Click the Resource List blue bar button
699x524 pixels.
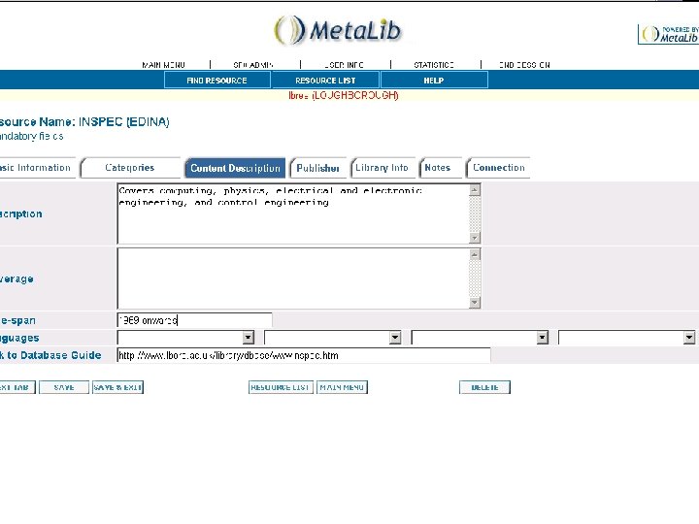pyautogui.click(x=325, y=81)
